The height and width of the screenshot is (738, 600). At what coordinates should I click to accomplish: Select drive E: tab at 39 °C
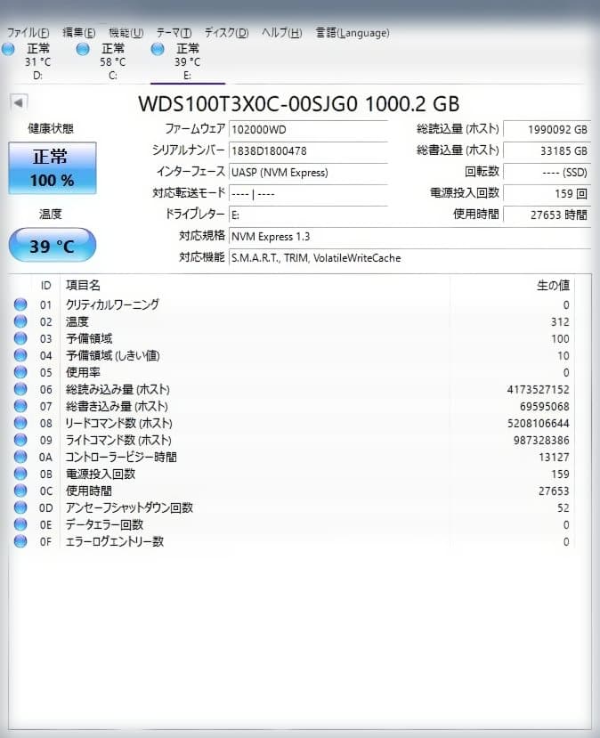point(187,61)
